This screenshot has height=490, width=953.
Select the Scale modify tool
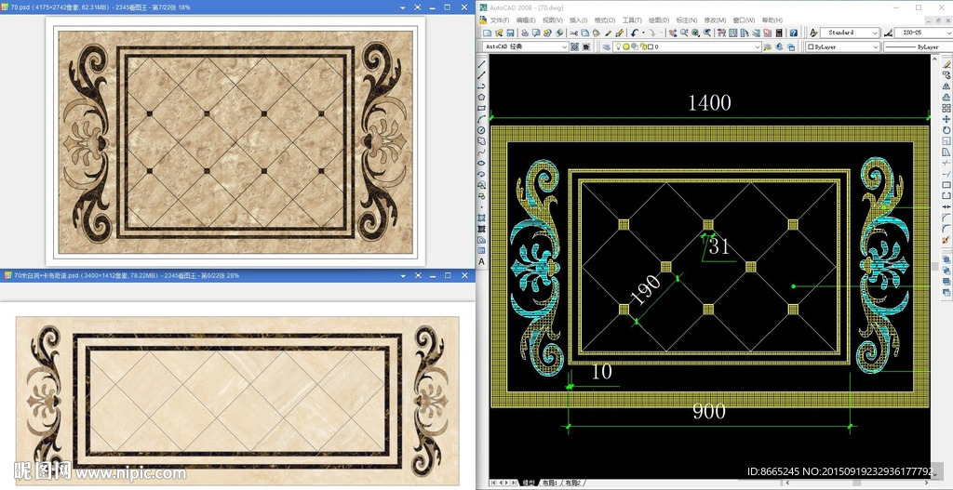point(946,141)
